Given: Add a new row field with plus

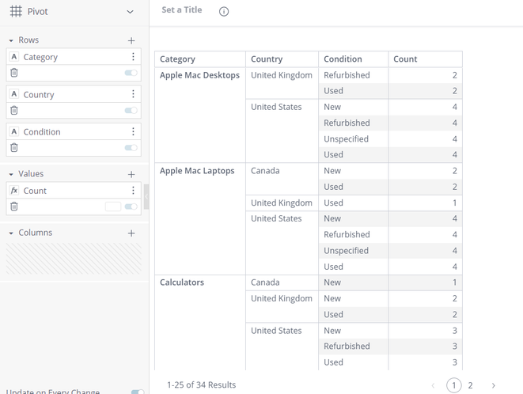Looking at the screenshot, I should (x=131, y=40).
